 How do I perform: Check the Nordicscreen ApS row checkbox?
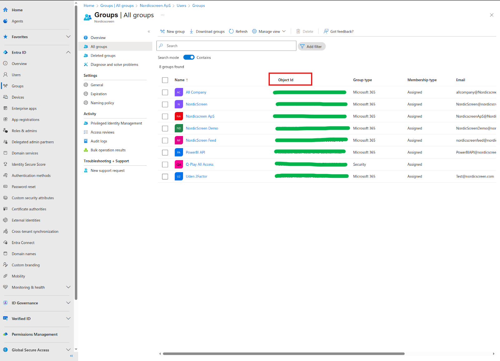click(165, 116)
